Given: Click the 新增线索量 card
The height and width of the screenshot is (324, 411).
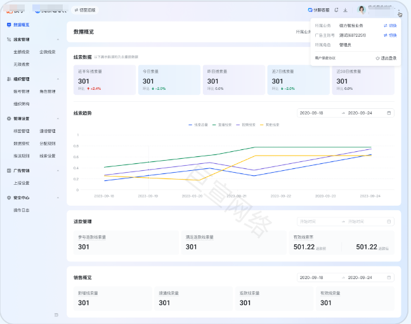Looking at the screenshot, I should (x=113, y=299).
